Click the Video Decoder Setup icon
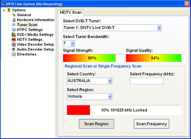This screenshot has width=191, height=139. click(14, 45)
